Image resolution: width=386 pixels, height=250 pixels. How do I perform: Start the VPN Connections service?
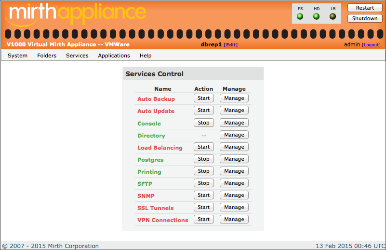pyautogui.click(x=203, y=220)
